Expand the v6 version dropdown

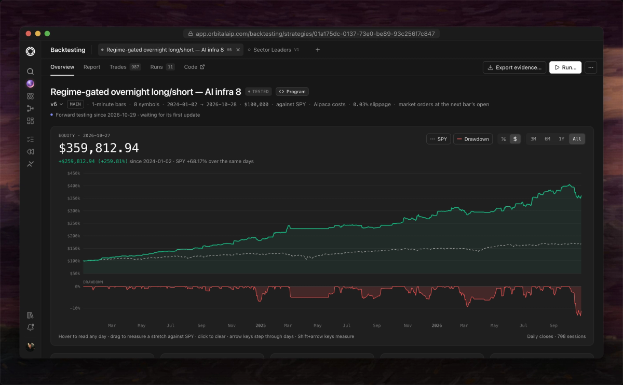coord(57,104)
